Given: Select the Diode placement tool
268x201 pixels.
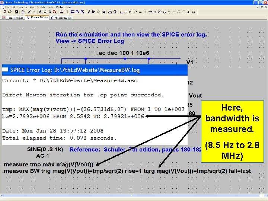Looking at the screenshot, I should coord(150,12).
